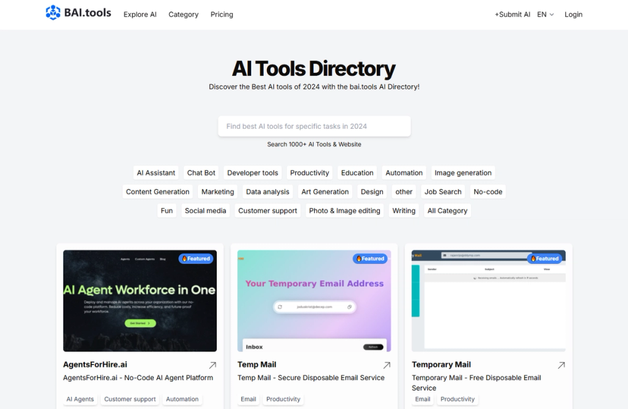The width and height of the screenshot is (628, 409).
Task: Click 'Temp Mail - Secure Disposable Email Service' text
Action: click(x=311, y=378)
